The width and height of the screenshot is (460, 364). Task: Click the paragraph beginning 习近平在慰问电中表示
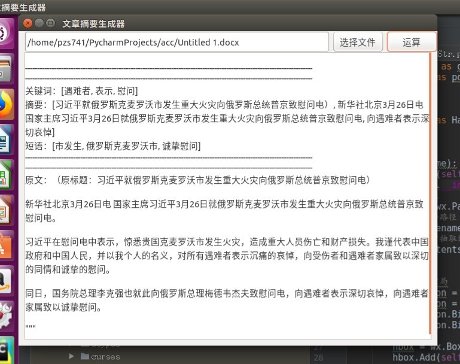(227, 256)
